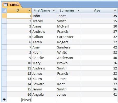Click the Surname cell containing McNeil
Viewport: 118px width, 103px height.
68,26
